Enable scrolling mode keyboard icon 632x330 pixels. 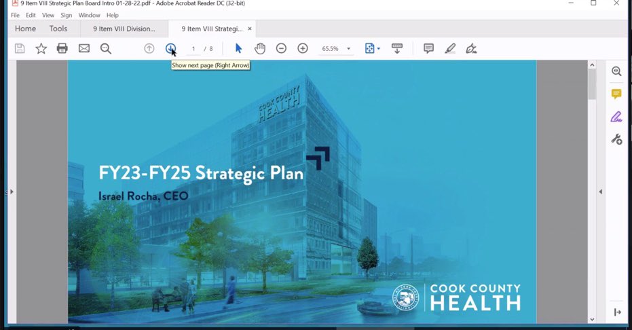pyautogui.click(x=397, y=49)
